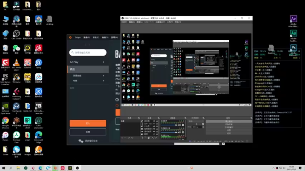Toggle visibility eye of 公众号 source
This screenshot has width=305, height=171.
pos(154,126)
